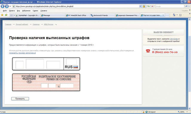View the security lock certificate icon
The height and width of the screenshot is (114, 191).
coord(144,6)
